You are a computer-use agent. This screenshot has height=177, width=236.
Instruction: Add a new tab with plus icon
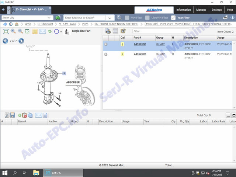pyautogui.click(x=3, y=10)
